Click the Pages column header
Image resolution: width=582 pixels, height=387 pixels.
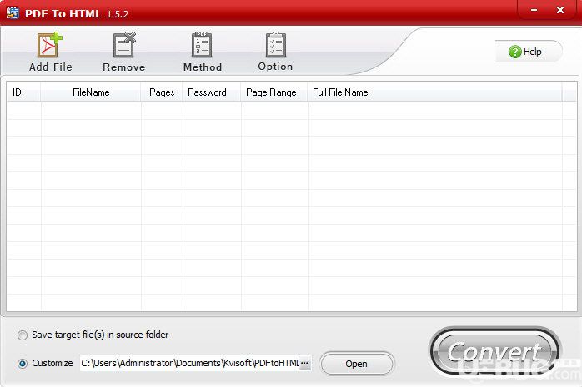click(162, 92)
